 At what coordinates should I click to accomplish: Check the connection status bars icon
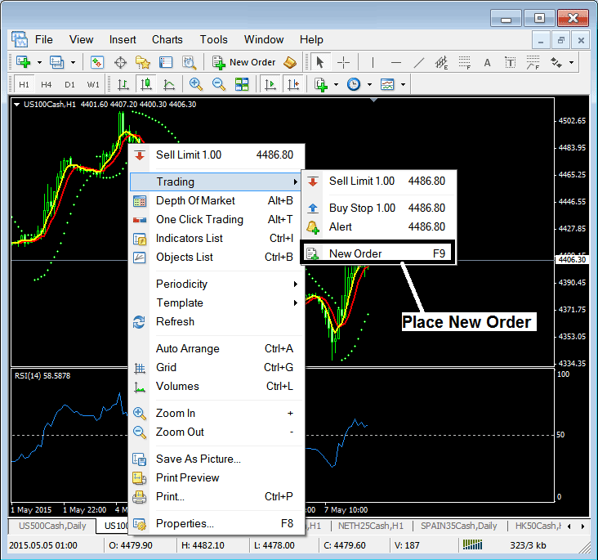472,544
